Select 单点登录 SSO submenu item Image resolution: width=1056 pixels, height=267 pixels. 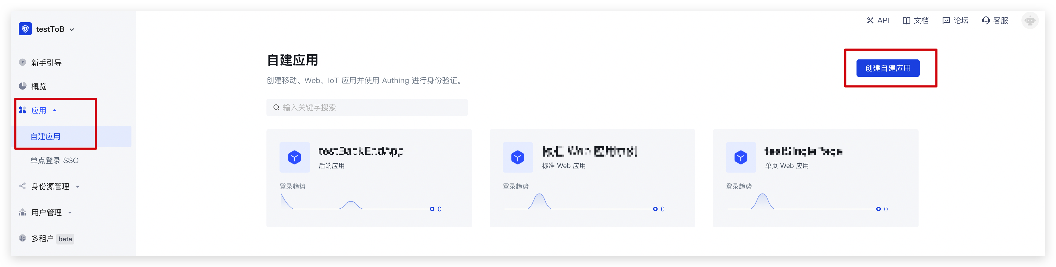click(54, 160)
